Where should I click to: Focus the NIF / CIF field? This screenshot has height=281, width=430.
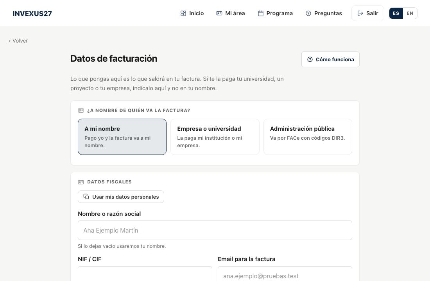[x=145, y=274]
